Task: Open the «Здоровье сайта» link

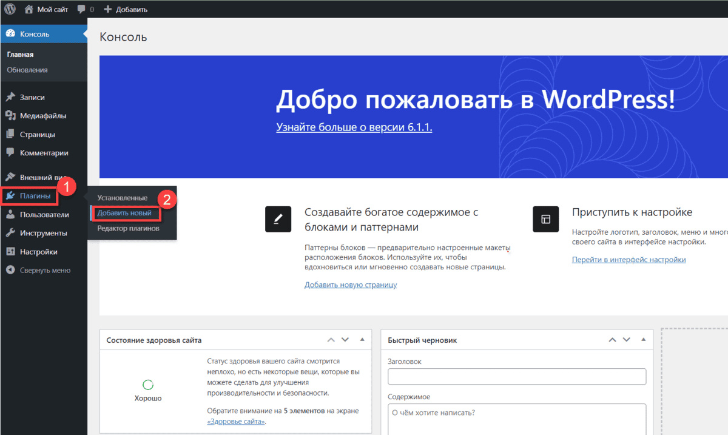Action: coord(236,422)
